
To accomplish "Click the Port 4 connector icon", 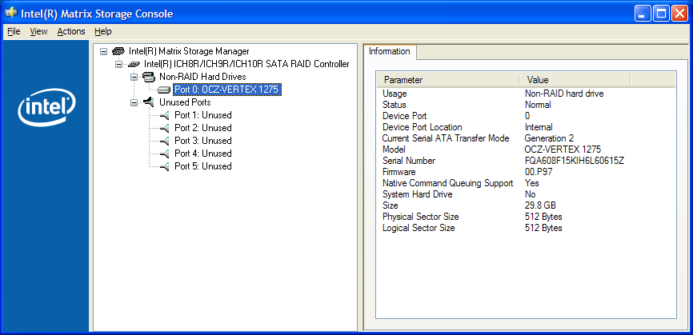I will pos(164,154).
